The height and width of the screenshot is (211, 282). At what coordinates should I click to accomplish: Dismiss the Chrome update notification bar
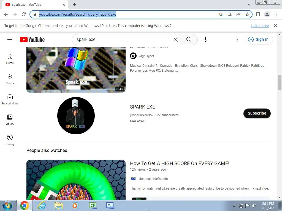(x=275, y=26)
